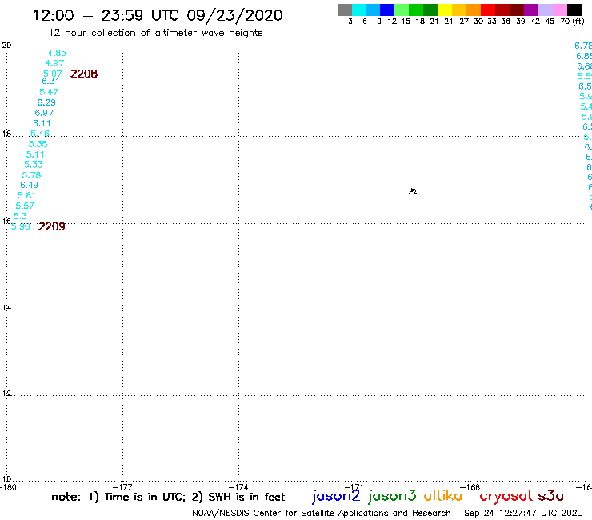
Task: Click the red cryosat legend label
Action: point(506,497)
